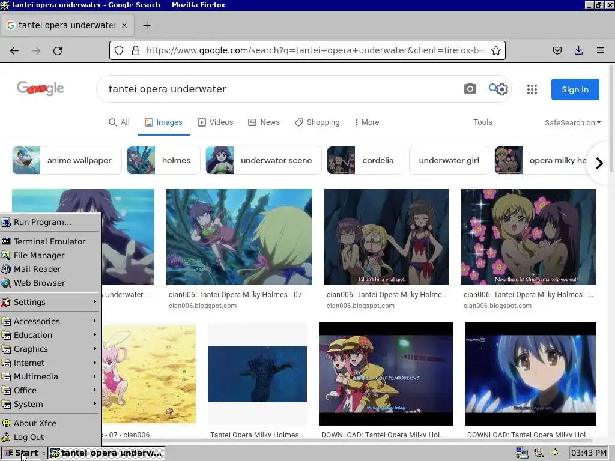This screenshot has width=615, height=461.
Task: Expand the Education submenu
Action: click(51, 335)
